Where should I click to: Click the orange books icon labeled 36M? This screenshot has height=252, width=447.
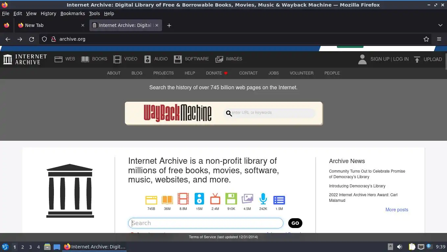[167, 200]
